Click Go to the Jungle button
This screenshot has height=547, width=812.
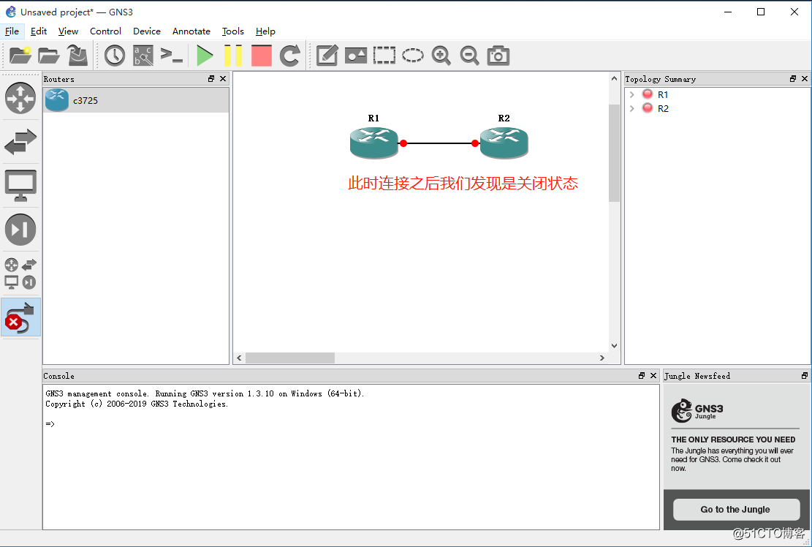pos(736,509)
